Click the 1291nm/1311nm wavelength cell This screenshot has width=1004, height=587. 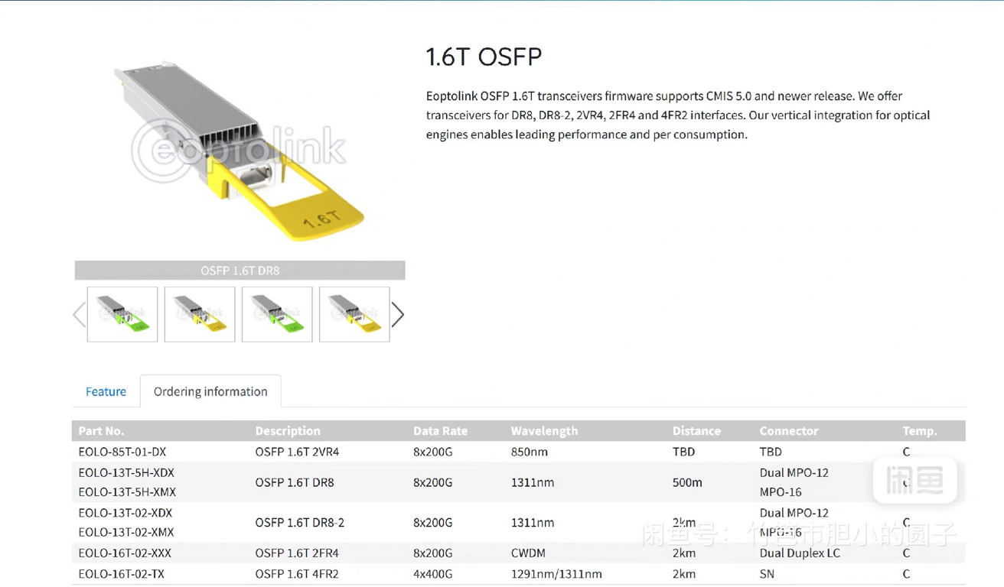556,573
